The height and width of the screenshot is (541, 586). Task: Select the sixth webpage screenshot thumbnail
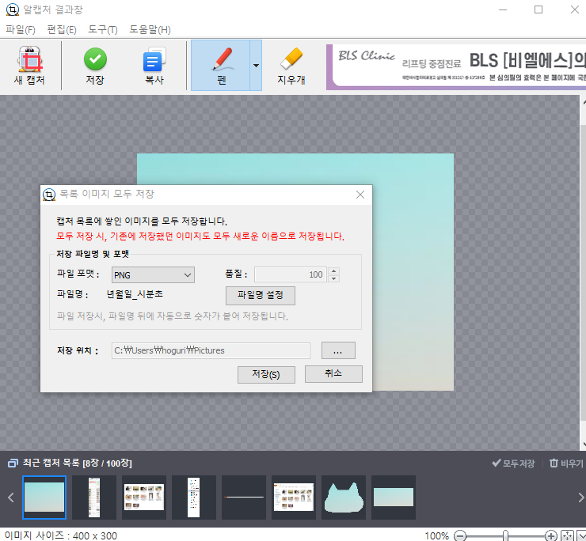click(x=293, y=497)
